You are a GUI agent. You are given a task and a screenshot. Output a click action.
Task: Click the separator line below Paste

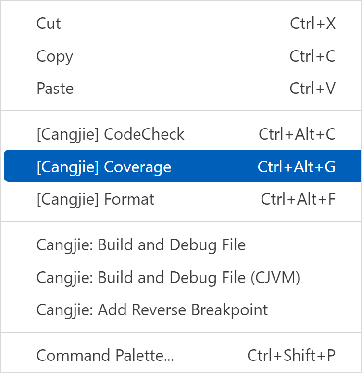181,110
